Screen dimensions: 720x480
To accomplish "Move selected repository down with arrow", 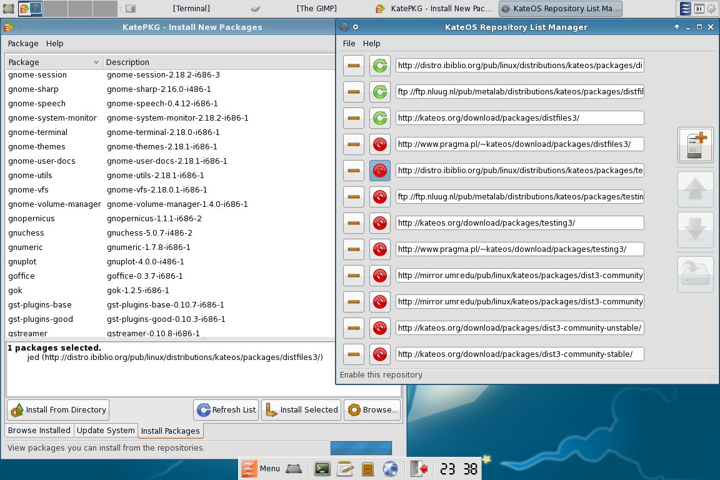I will click(696, 229).
